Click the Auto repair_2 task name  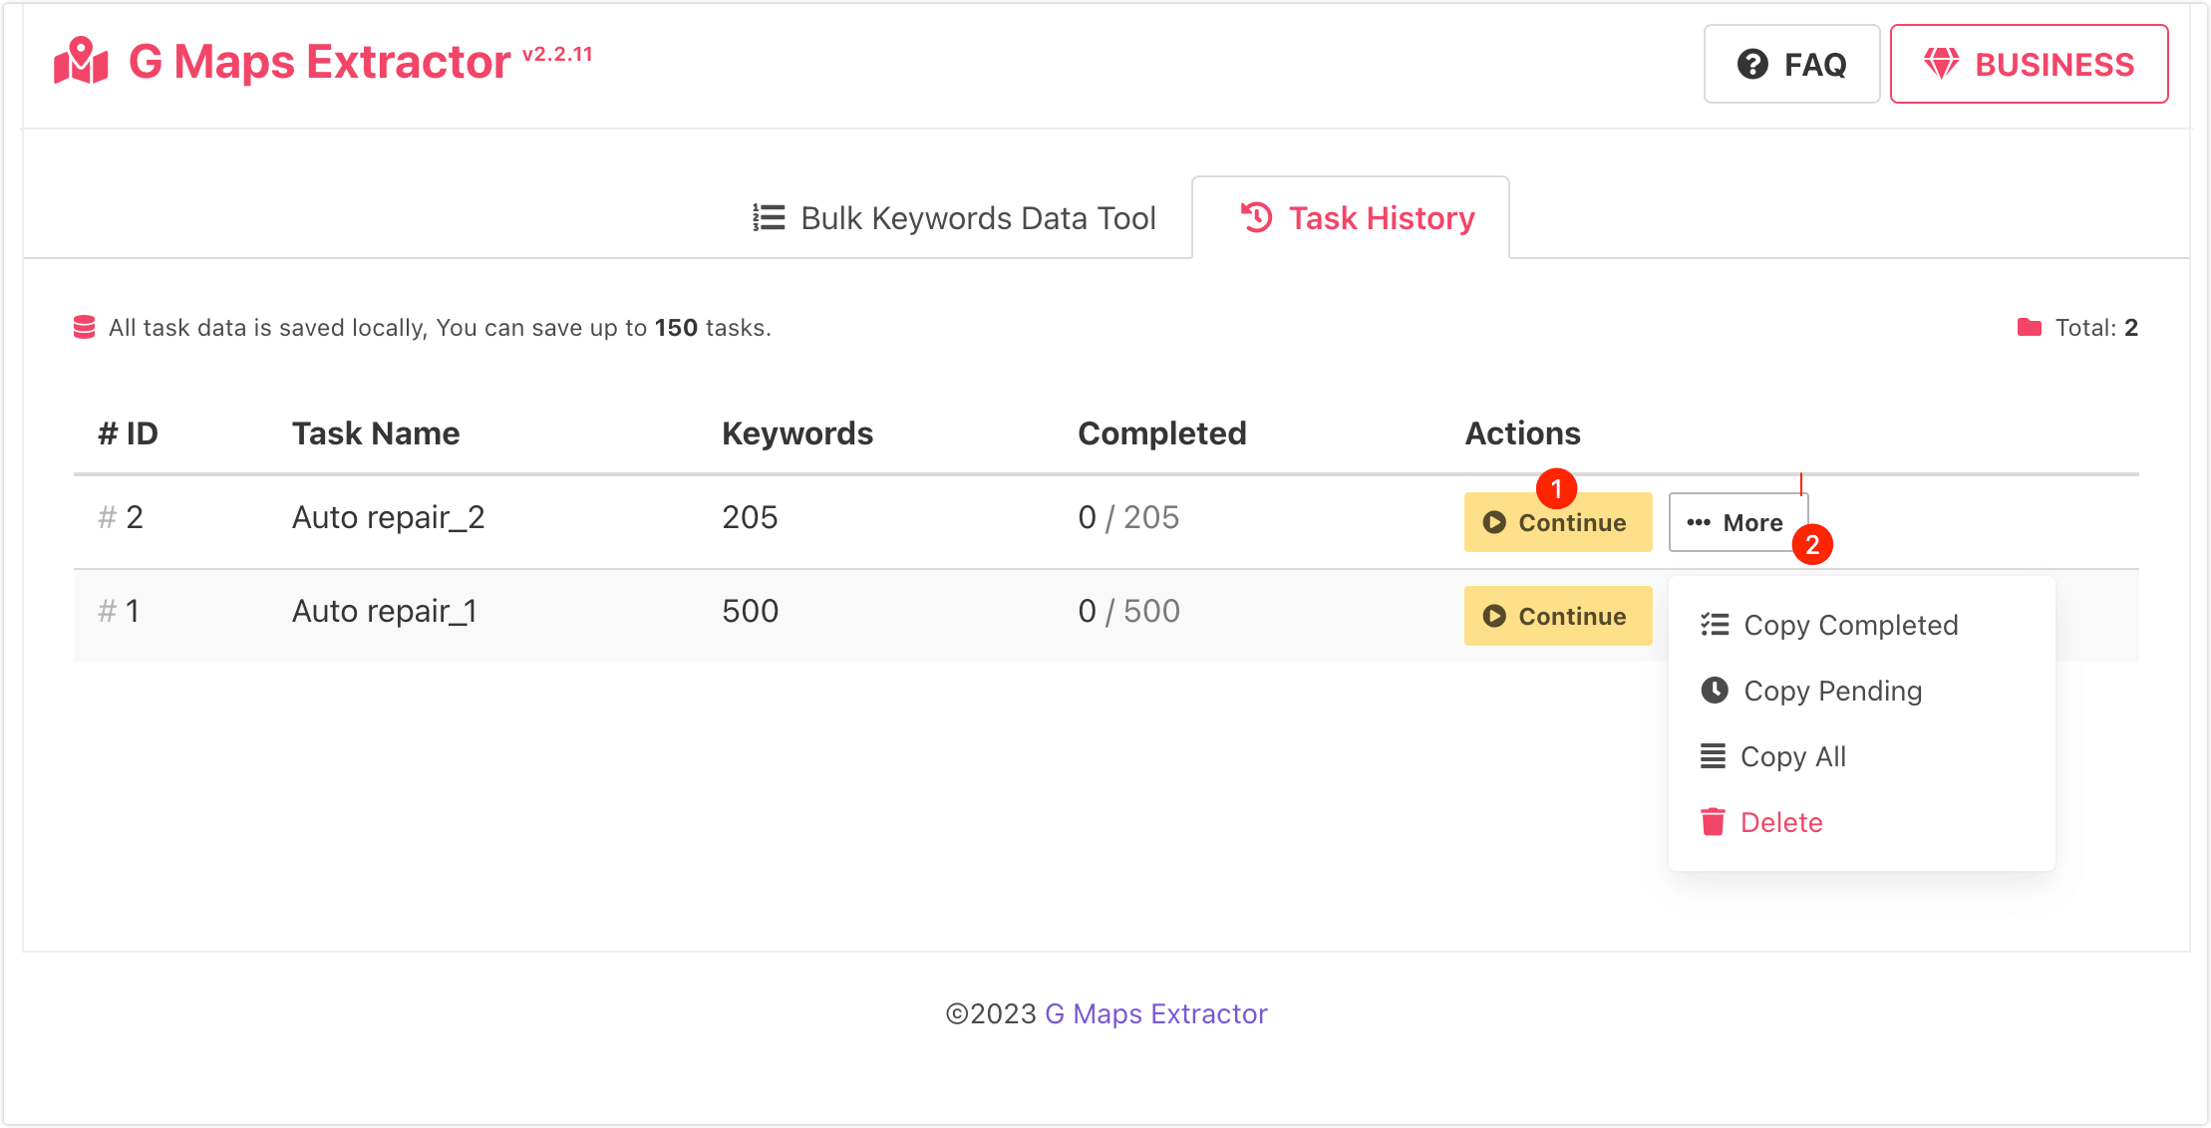pyautogui.click(x=389, y=517)
